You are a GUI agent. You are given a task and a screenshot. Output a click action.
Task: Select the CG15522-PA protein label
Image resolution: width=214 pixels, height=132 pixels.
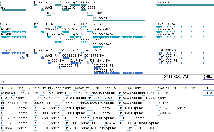coord(69,50)
